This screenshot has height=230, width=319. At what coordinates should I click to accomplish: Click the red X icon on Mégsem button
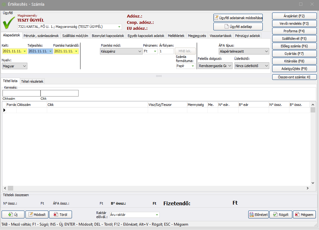pos(297,214)
